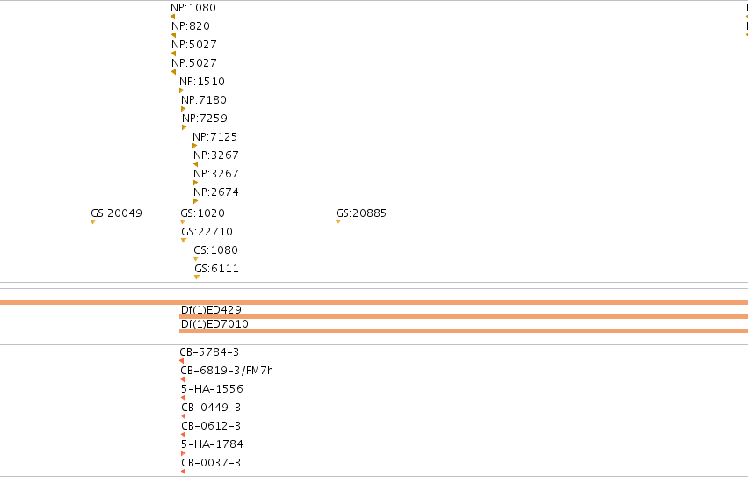Image resolution: width=748 pixels, height=477 pixels.
Task: Click the GS:22710 label
Action: (x=207, y=232)
